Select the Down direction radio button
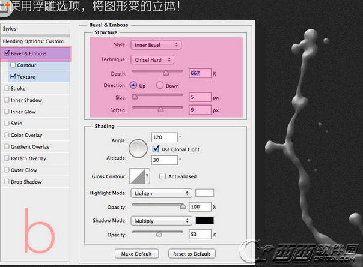Viewport: 363px width, 267px height. (160, 85)
